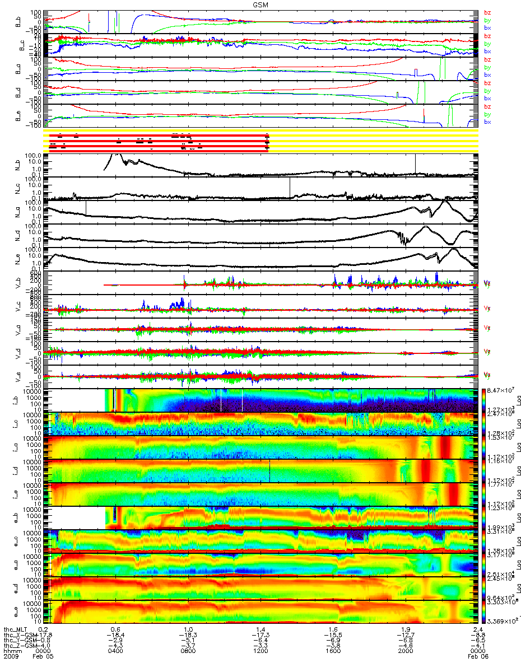Click the Feb 05 date label
Screen dimensions: 521x672
[44, 657]
